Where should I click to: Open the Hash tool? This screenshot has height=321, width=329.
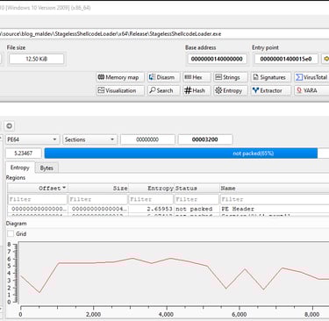(x=197, y=90)
